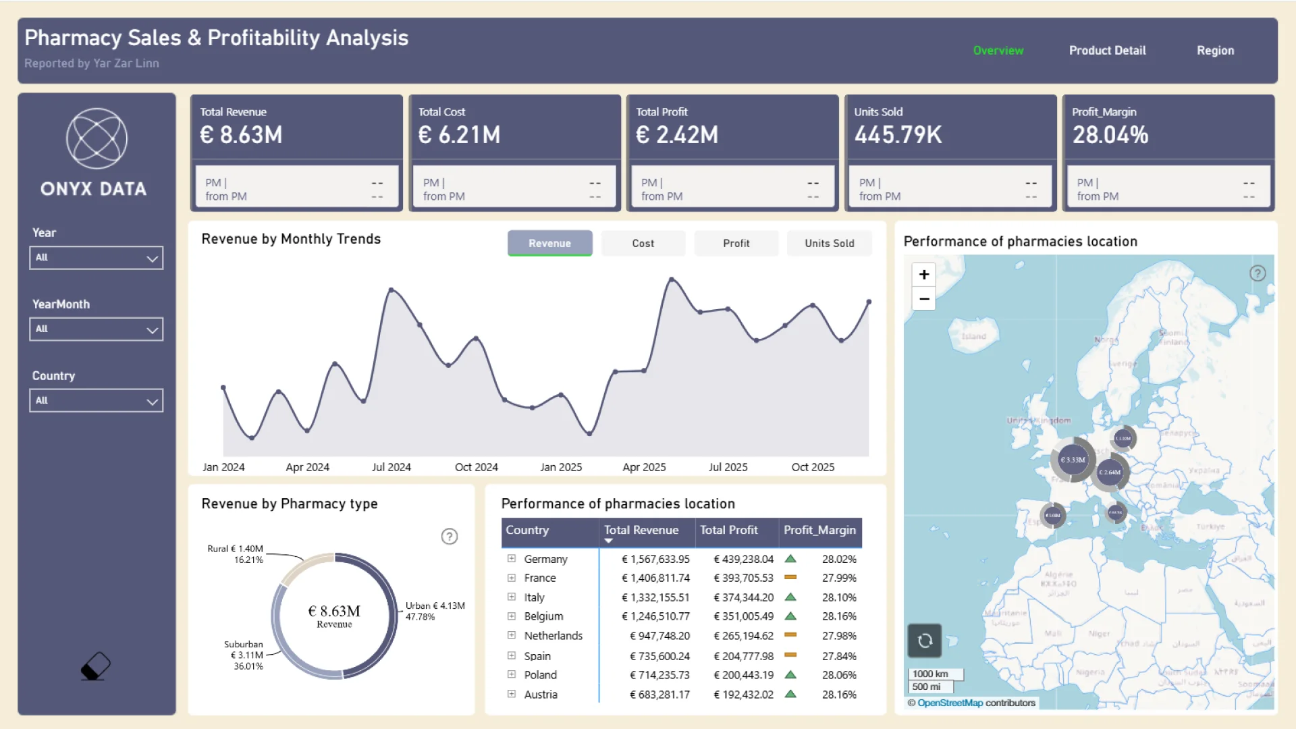Open the YearMonth dropdown
1296x729 pixels.
click(x=97, y=329)
